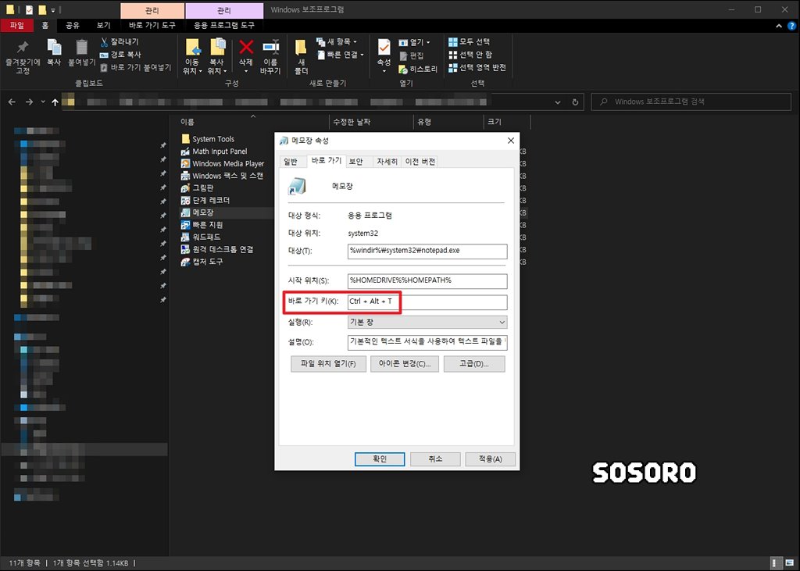Select the 그림판 shortcut

[x=198, y=187]
